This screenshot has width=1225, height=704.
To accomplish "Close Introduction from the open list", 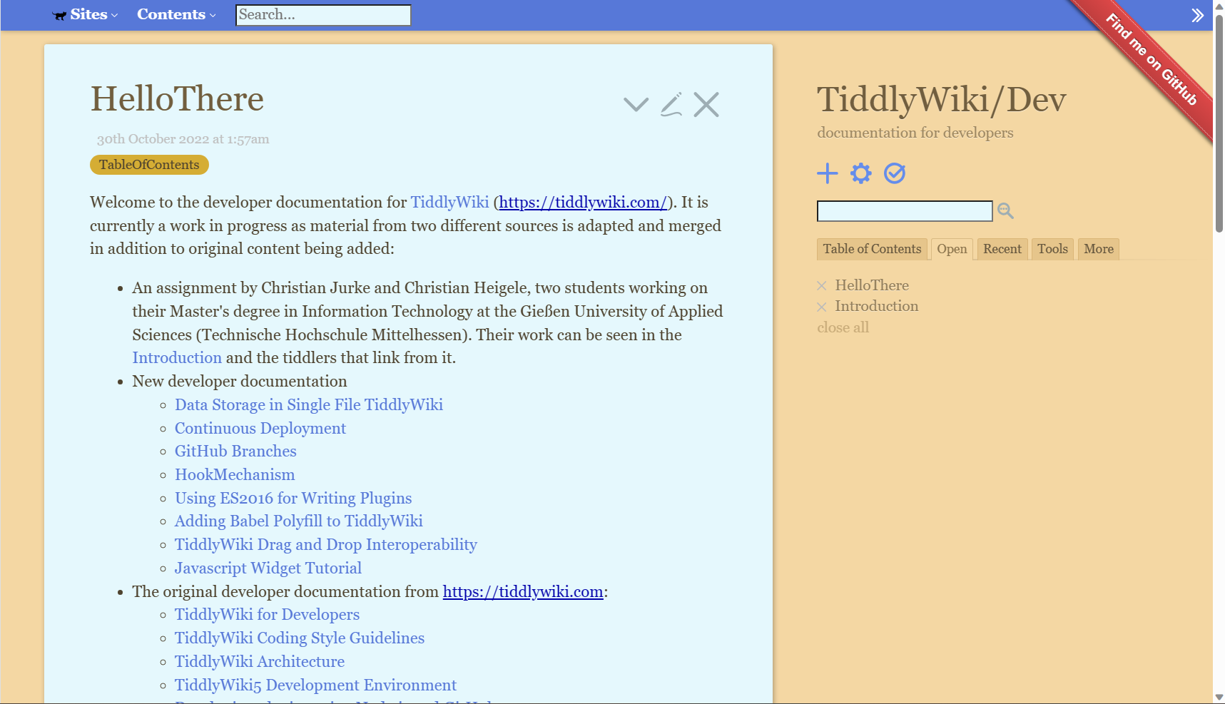I will [x=822, y=307].
